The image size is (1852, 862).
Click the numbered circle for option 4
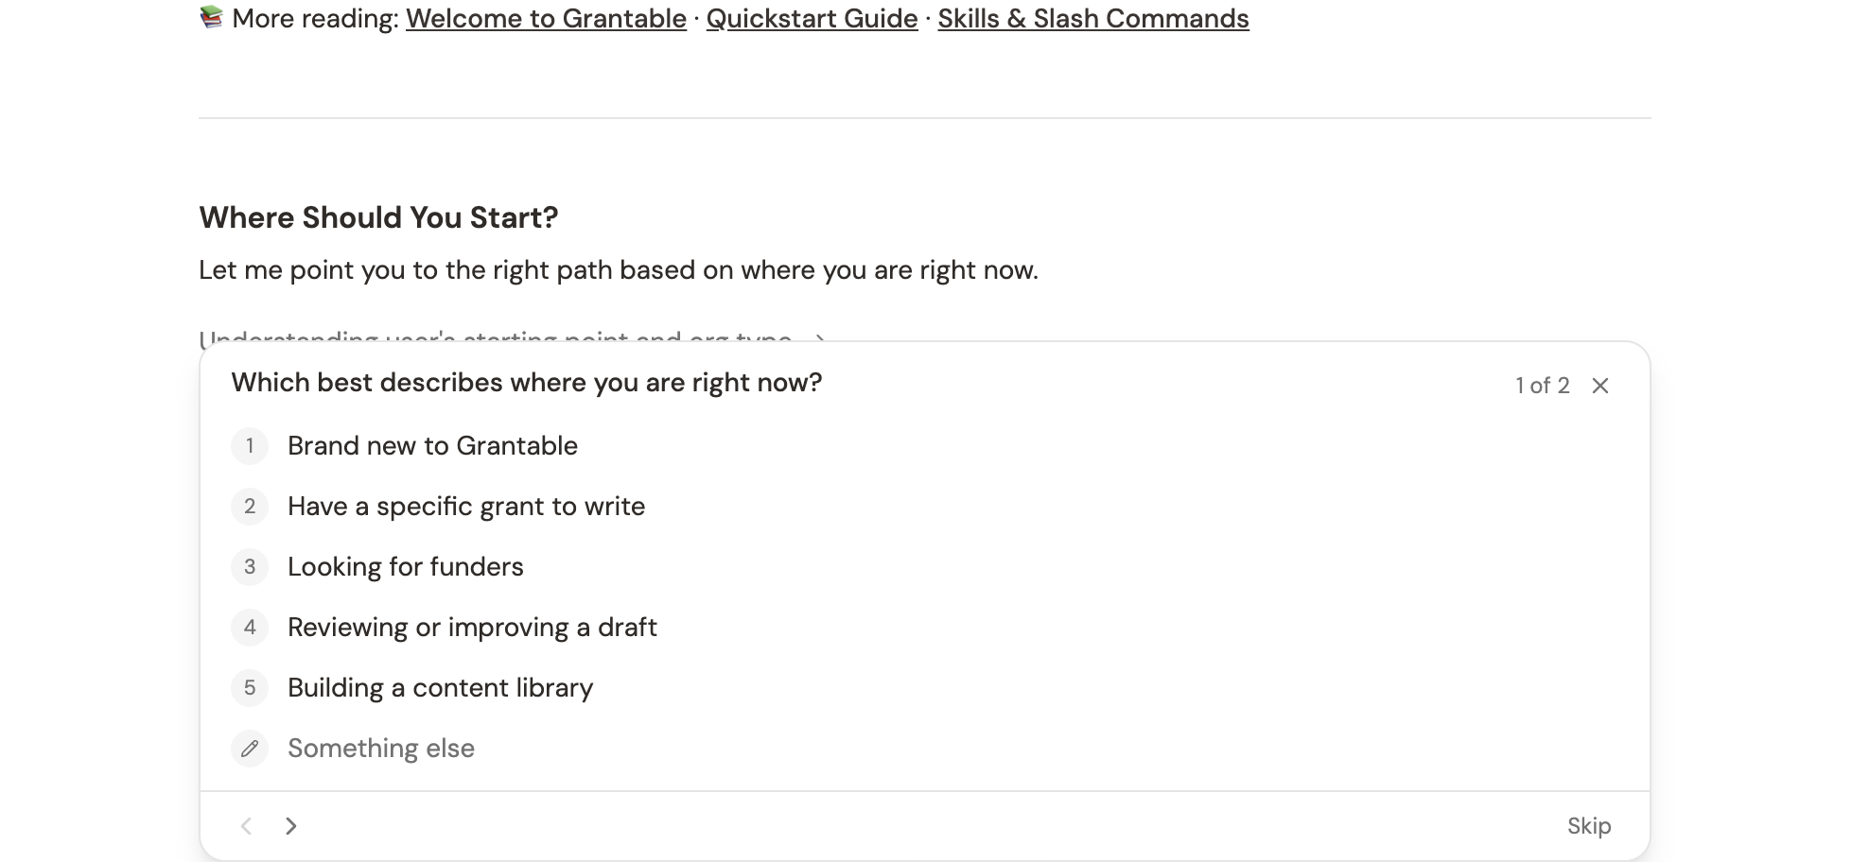click(250, 628)
